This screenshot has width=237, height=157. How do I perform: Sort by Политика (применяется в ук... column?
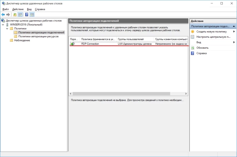98,39
